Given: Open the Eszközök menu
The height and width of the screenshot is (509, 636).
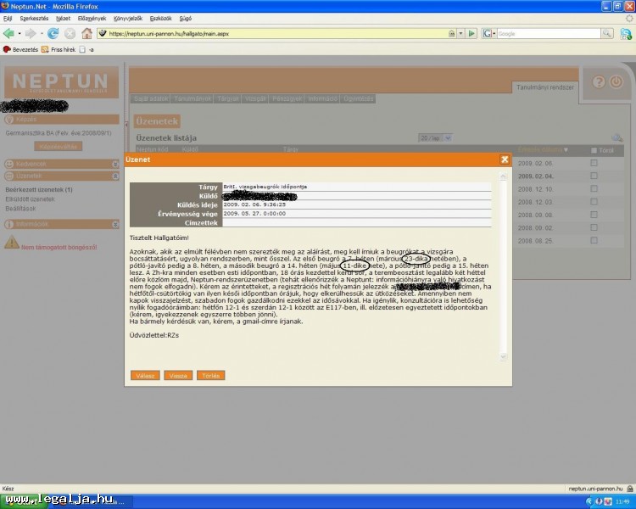Looking at the screenshot, I should coord(160,17).
